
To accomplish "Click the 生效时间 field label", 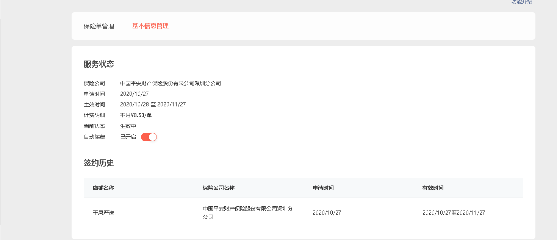I will coord(94,104).
